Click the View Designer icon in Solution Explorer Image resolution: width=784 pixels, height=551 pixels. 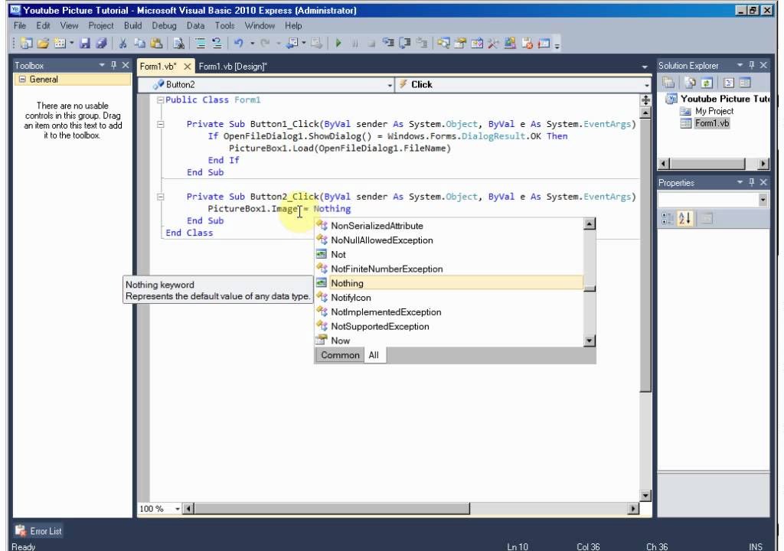745,83
